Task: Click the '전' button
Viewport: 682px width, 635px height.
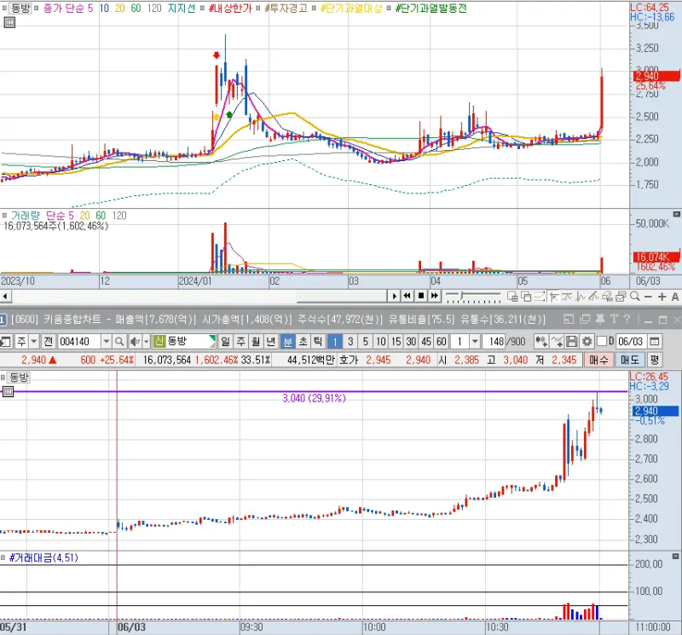Action: 49,342
